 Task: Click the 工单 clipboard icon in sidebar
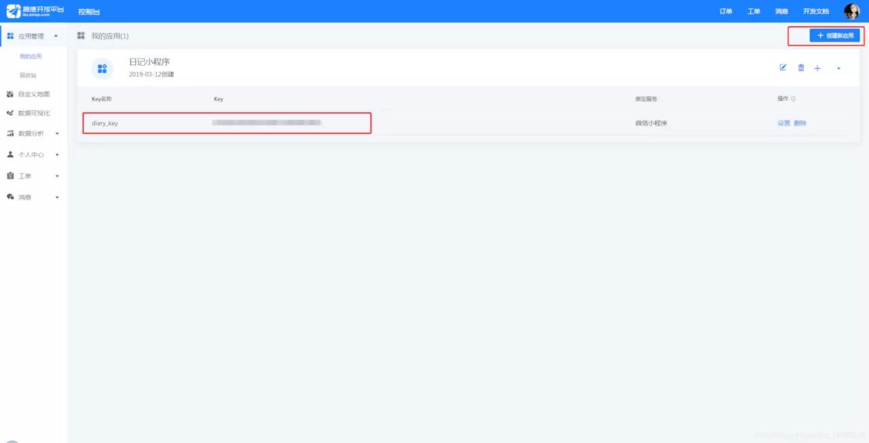click(x=10, y=176)
